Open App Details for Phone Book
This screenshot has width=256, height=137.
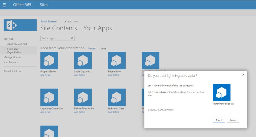(113, 75)
